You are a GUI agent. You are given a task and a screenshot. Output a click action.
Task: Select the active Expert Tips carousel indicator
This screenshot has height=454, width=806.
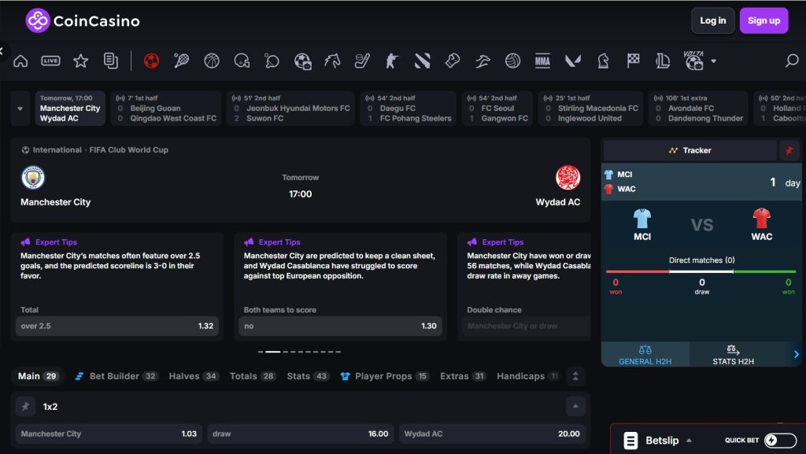[x=273, y=352]
